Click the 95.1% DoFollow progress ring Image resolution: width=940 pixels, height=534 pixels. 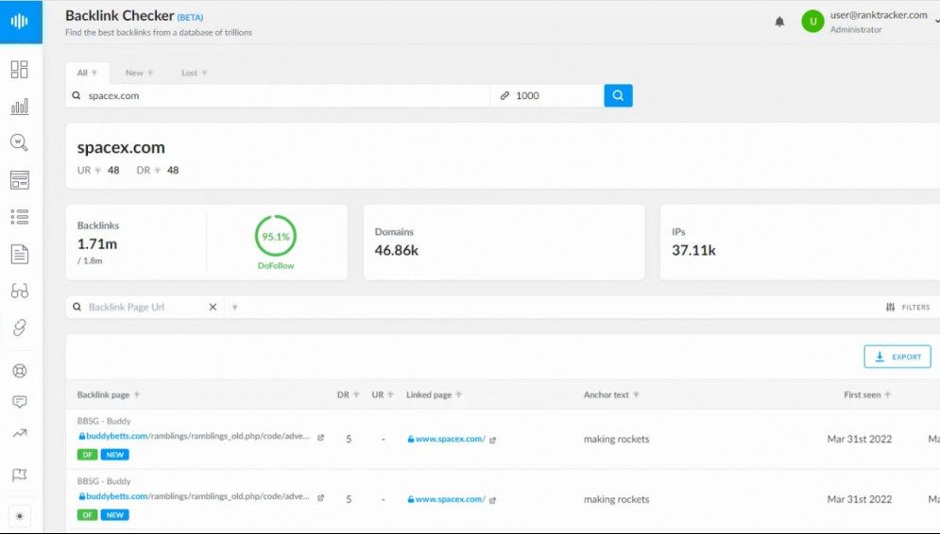[276, 236]
